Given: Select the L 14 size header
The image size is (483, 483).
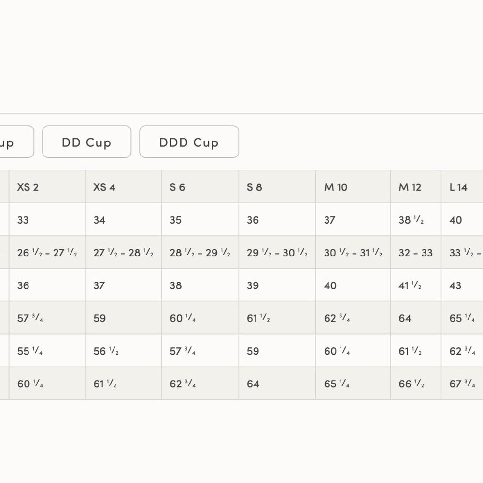Looking at the screenshot, I should tap(458, 187).
